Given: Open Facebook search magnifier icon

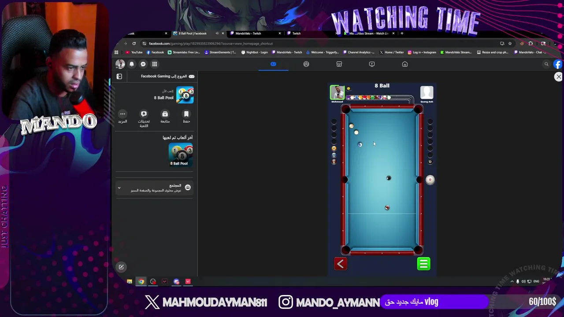Looking at the screenshot, I should click(546, 64).
